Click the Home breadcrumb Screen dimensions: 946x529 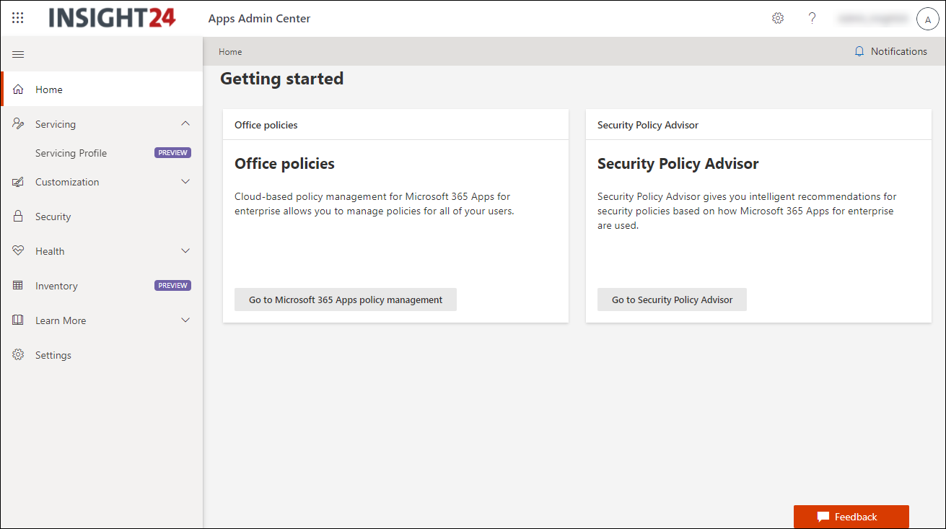[230, 52]
